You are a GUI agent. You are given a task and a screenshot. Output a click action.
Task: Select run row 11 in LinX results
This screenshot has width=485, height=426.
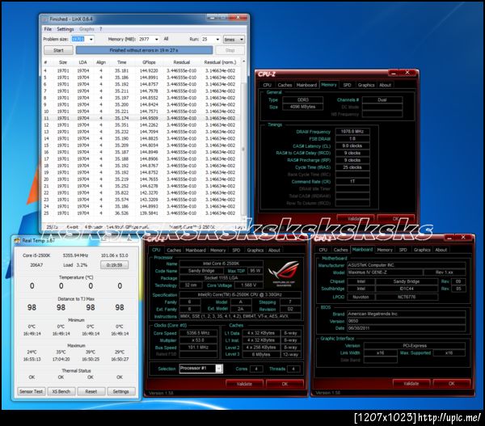click(x=141, y=118)
